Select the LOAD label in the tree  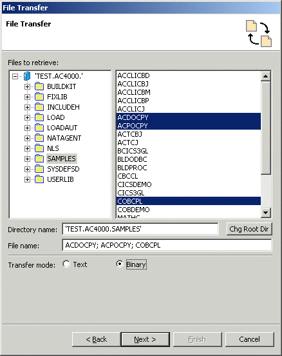pos(56,117)
